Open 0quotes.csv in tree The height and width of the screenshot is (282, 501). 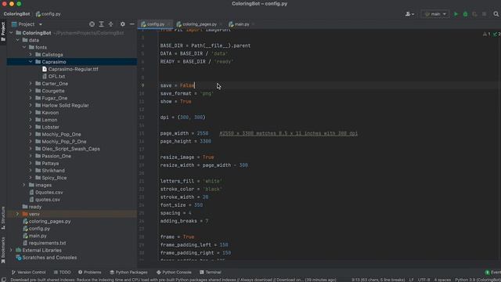click(x=49, y=193)
